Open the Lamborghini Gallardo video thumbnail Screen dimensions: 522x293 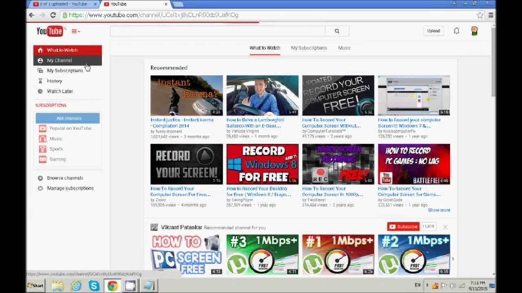(x=262, y=95)
